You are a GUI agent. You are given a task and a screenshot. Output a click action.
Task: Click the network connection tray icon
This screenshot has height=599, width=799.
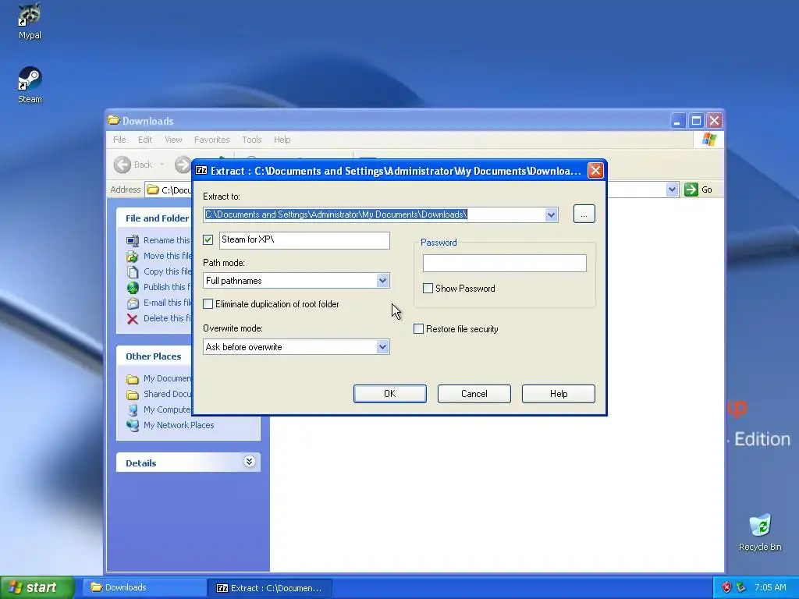(x=741, y=587)
